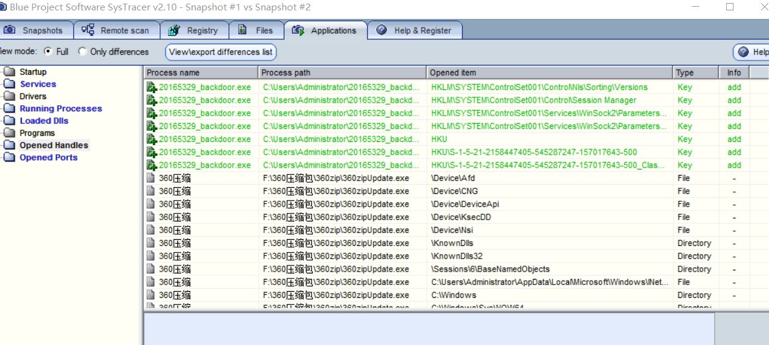769x345 pixels.
Task: Select the Applications tab
Action: [x=325, y=31]
